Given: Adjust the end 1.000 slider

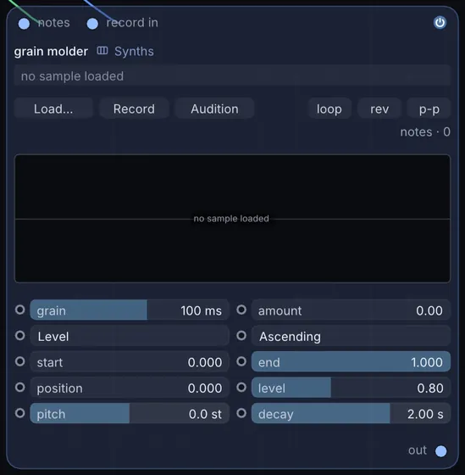Looking at the screenshot, I should click(x=351, y=361).
